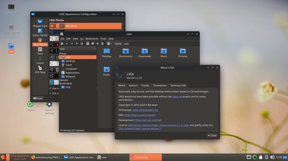Toggle the first 'Use w…' checkbox in Appearance
288x161 pixels.
click(50, 88)
